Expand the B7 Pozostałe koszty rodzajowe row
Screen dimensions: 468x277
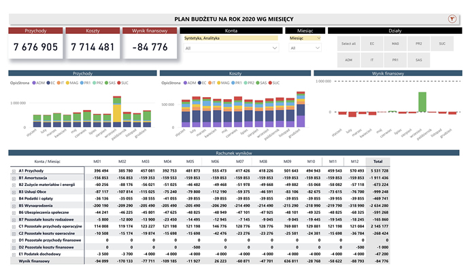tap(14, 218)
